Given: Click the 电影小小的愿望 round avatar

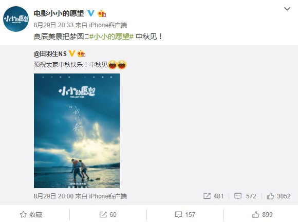Looking at the screenshot, I should pos(16,19).
